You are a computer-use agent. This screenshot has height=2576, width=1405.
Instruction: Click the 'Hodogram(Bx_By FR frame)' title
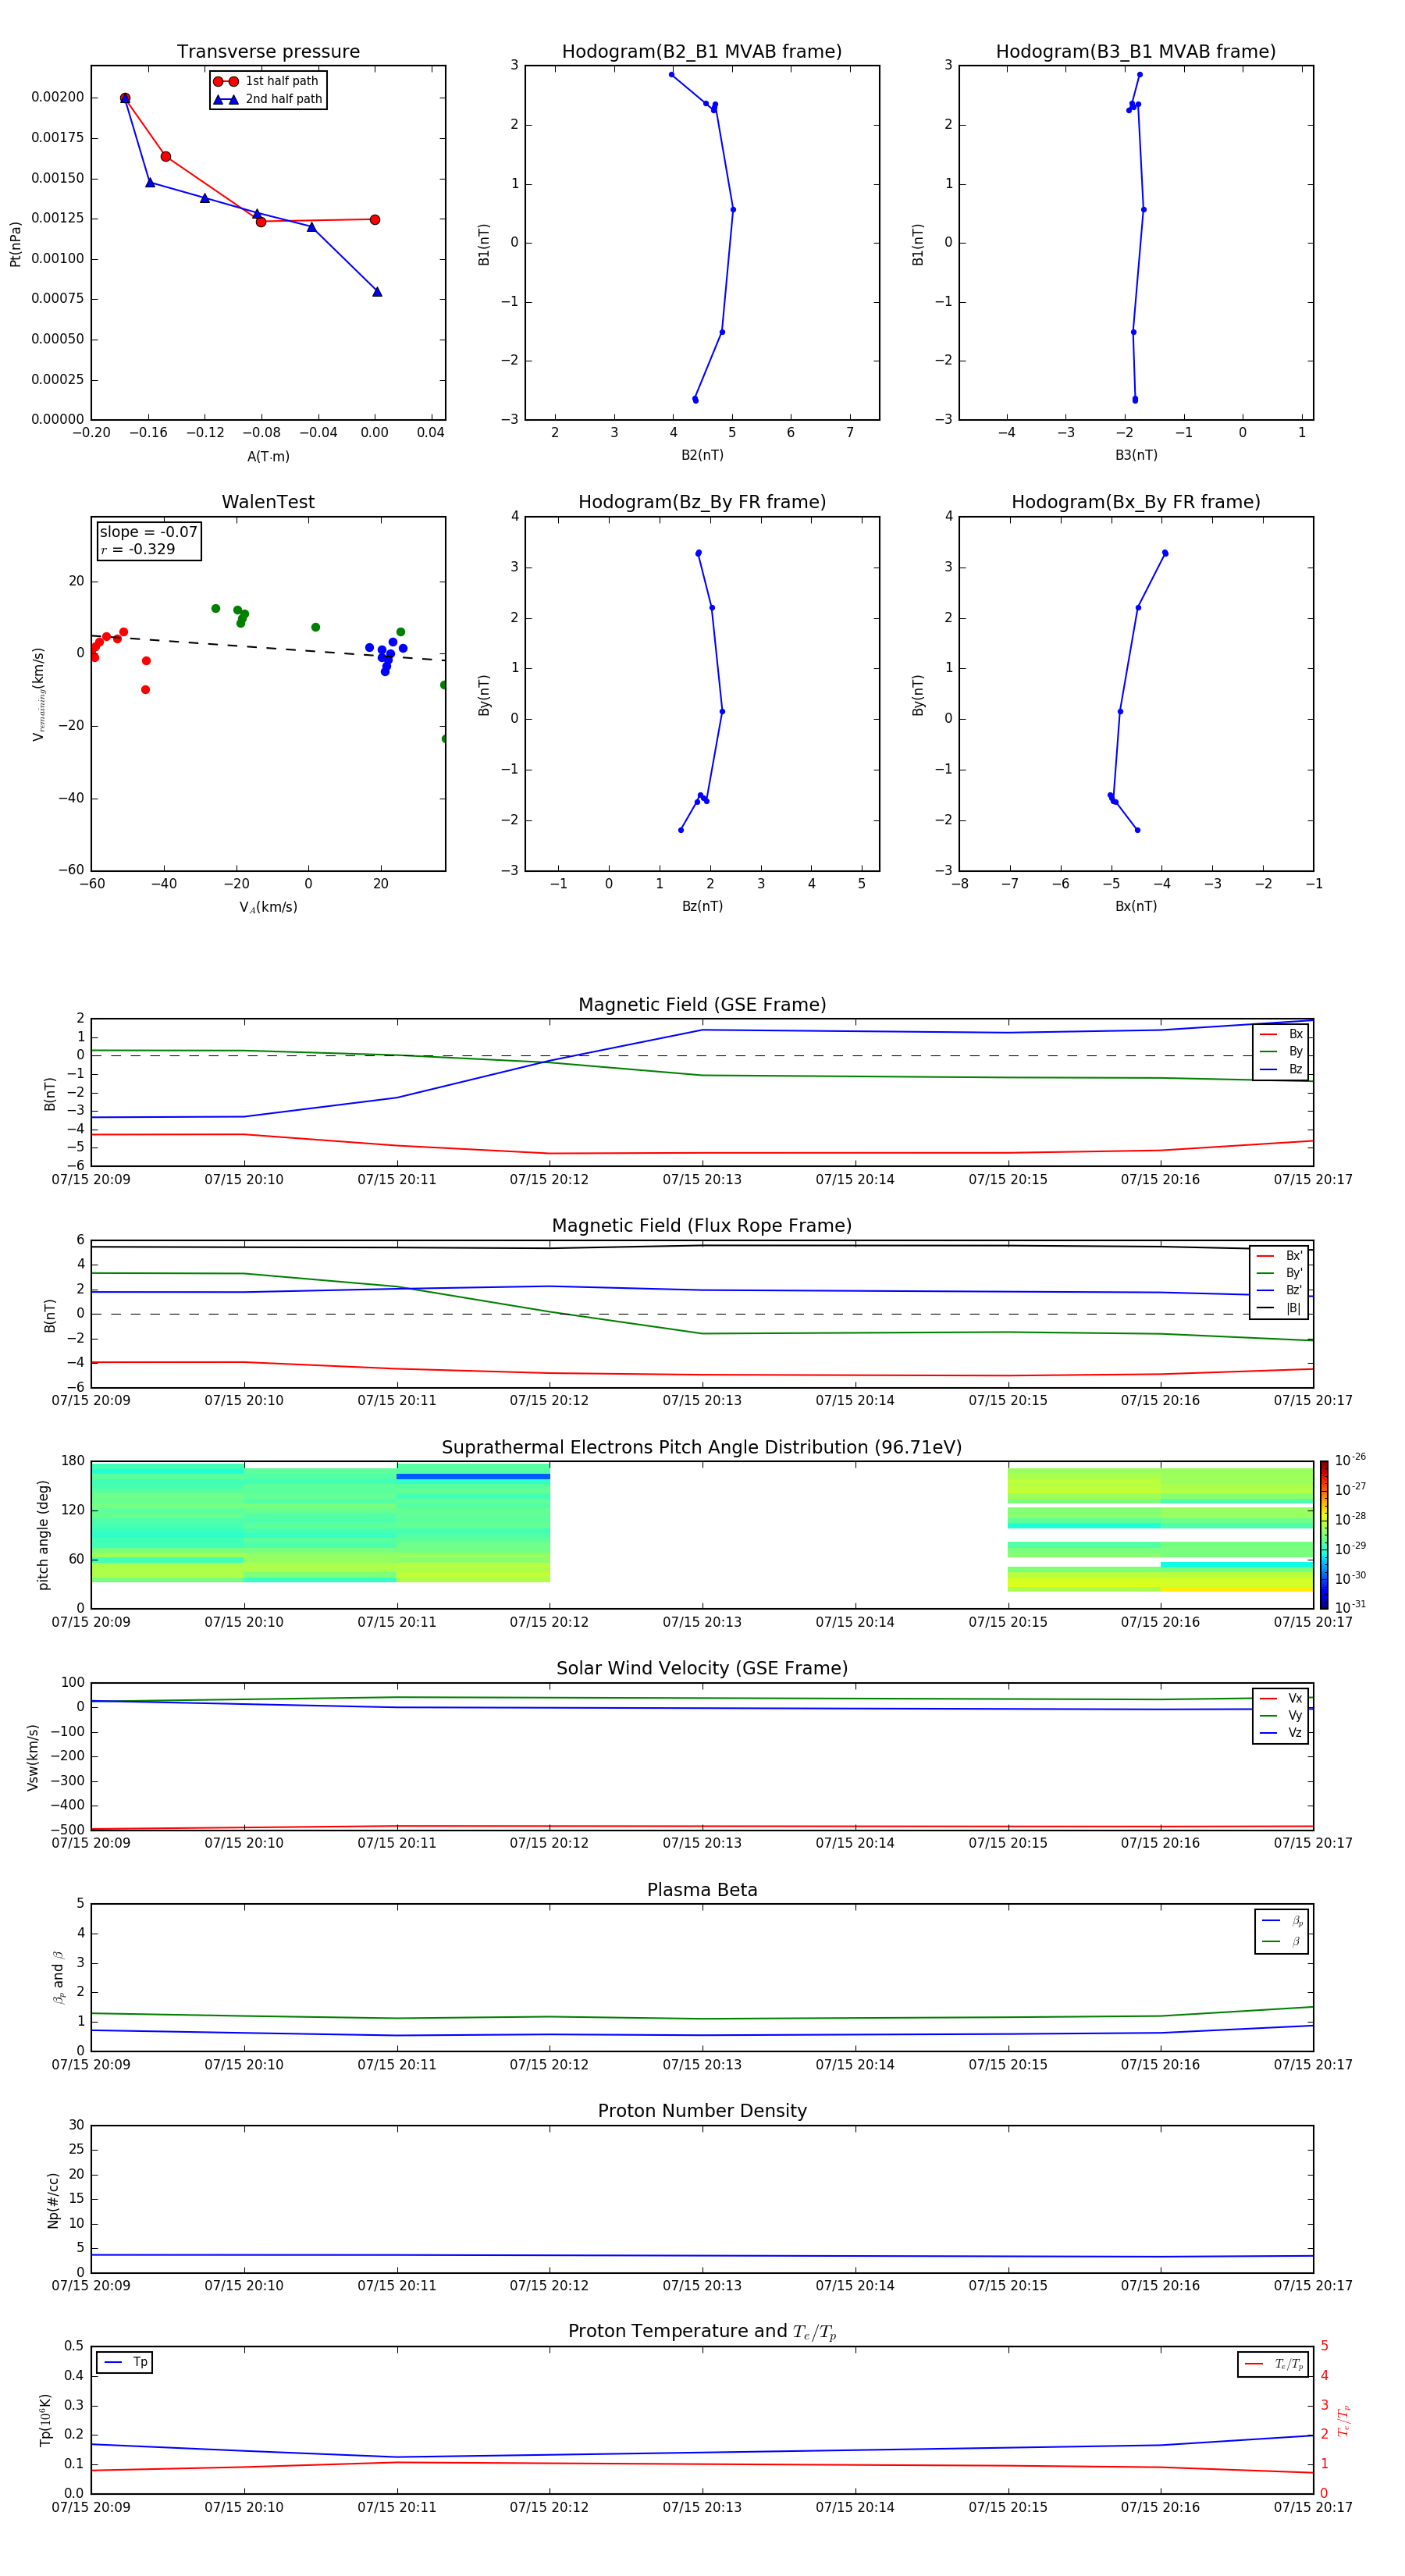pos(1136,502)
